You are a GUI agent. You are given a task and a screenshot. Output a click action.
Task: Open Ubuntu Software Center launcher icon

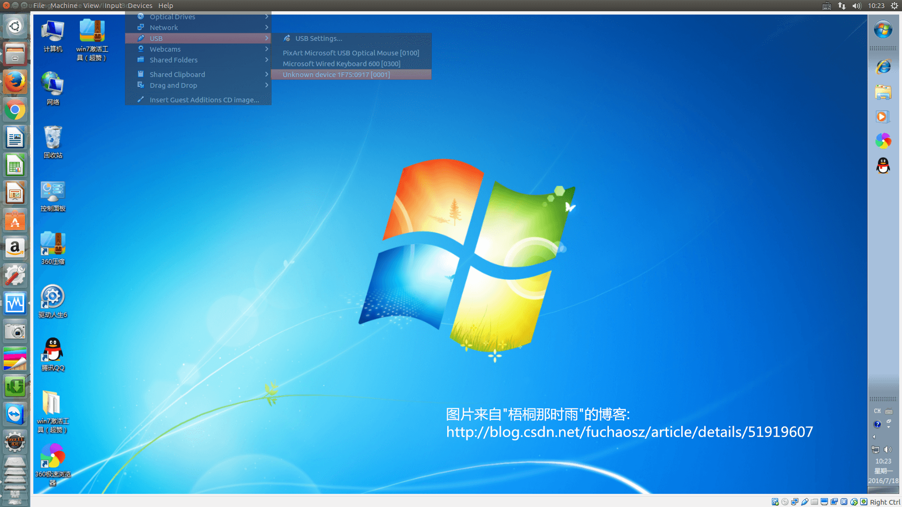pyautogui.click(x=15, y=221)
